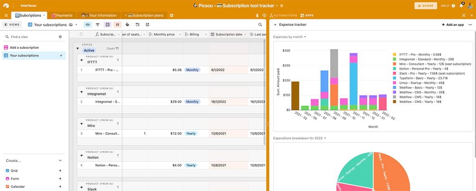Add a new Grid view plus icon
This screenshot has height=191, width=476.
60,171
